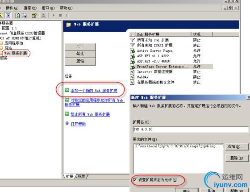The image size is (250, 192).
Task: Open the 查看(V) menu
Action: pyautogui.click(x=30, y=8)
